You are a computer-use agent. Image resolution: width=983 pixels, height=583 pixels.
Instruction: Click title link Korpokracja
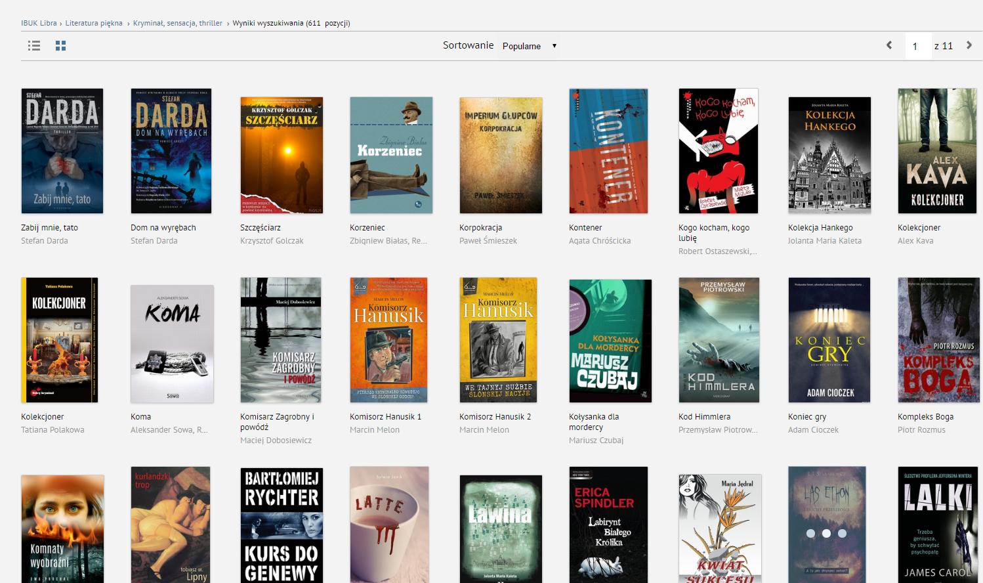pyautogui.click(x=481, y=228)
